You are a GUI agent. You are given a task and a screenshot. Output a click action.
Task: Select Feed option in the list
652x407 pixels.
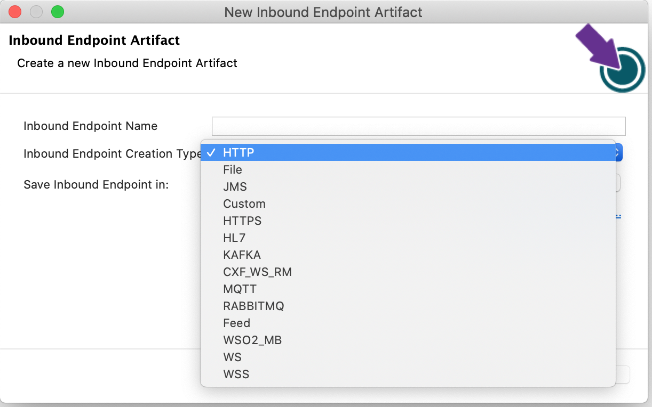(x=408, y=323)
